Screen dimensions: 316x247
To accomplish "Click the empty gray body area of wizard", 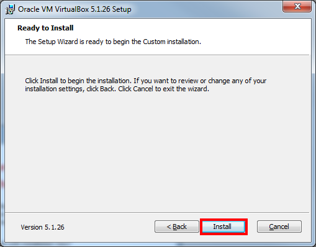I will [157, 151].
